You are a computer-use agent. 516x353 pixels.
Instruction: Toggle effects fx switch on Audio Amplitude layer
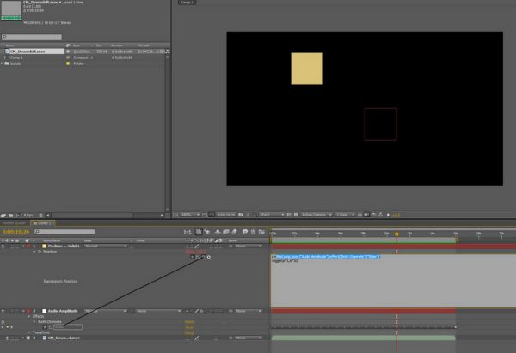pos(202,311)
